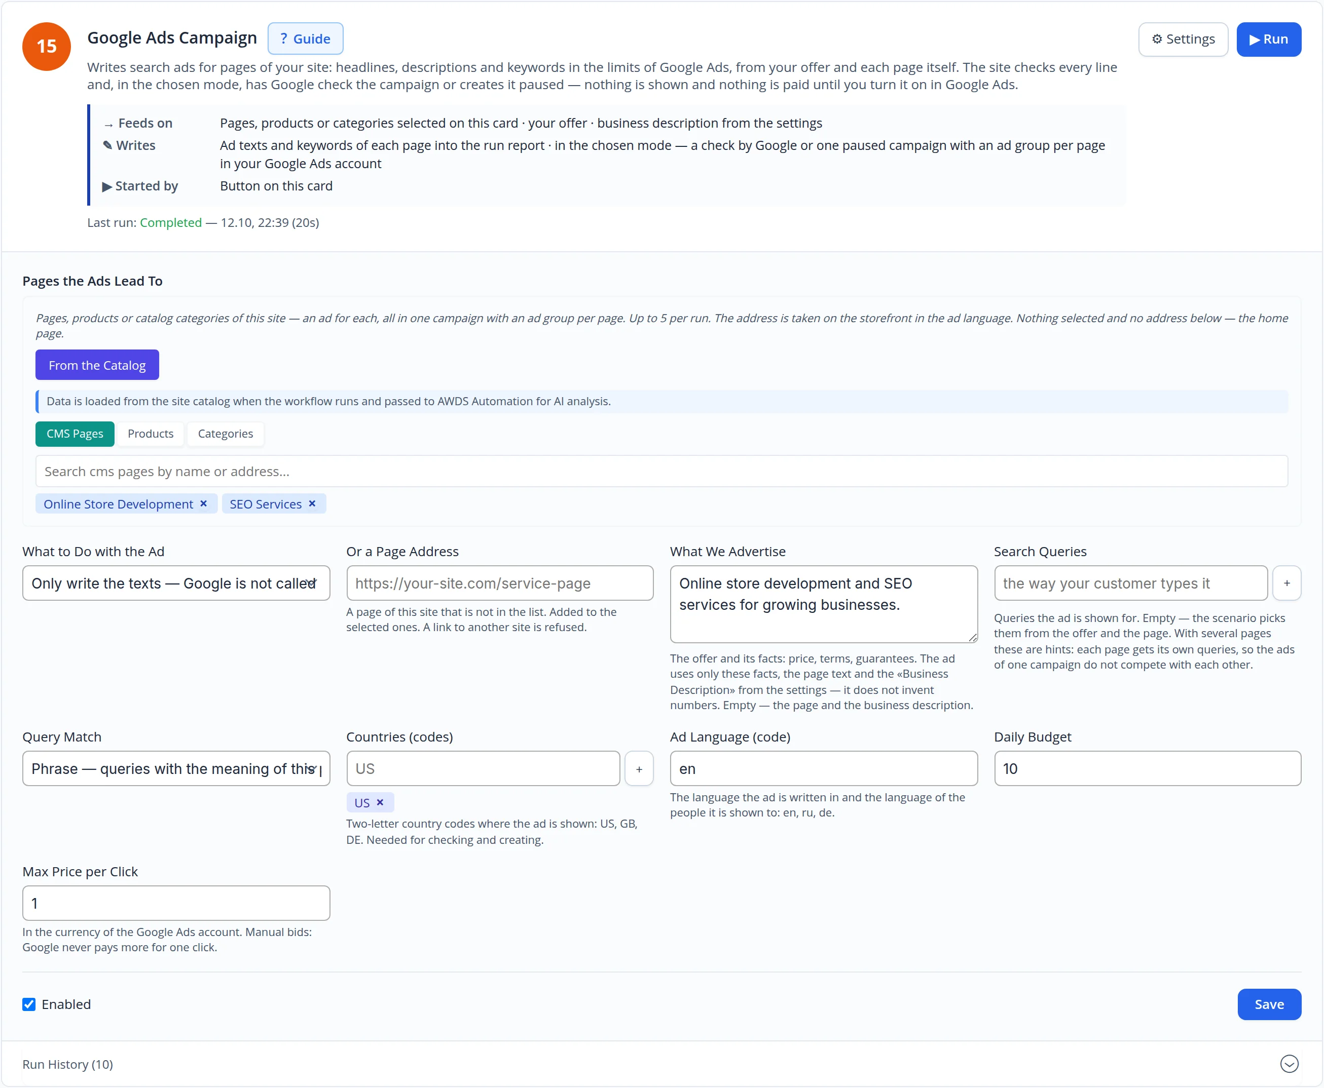Click the Search Queries input field
Image resolution: width=1324 pixels, height=1088 pixels.
(1131, 583)
